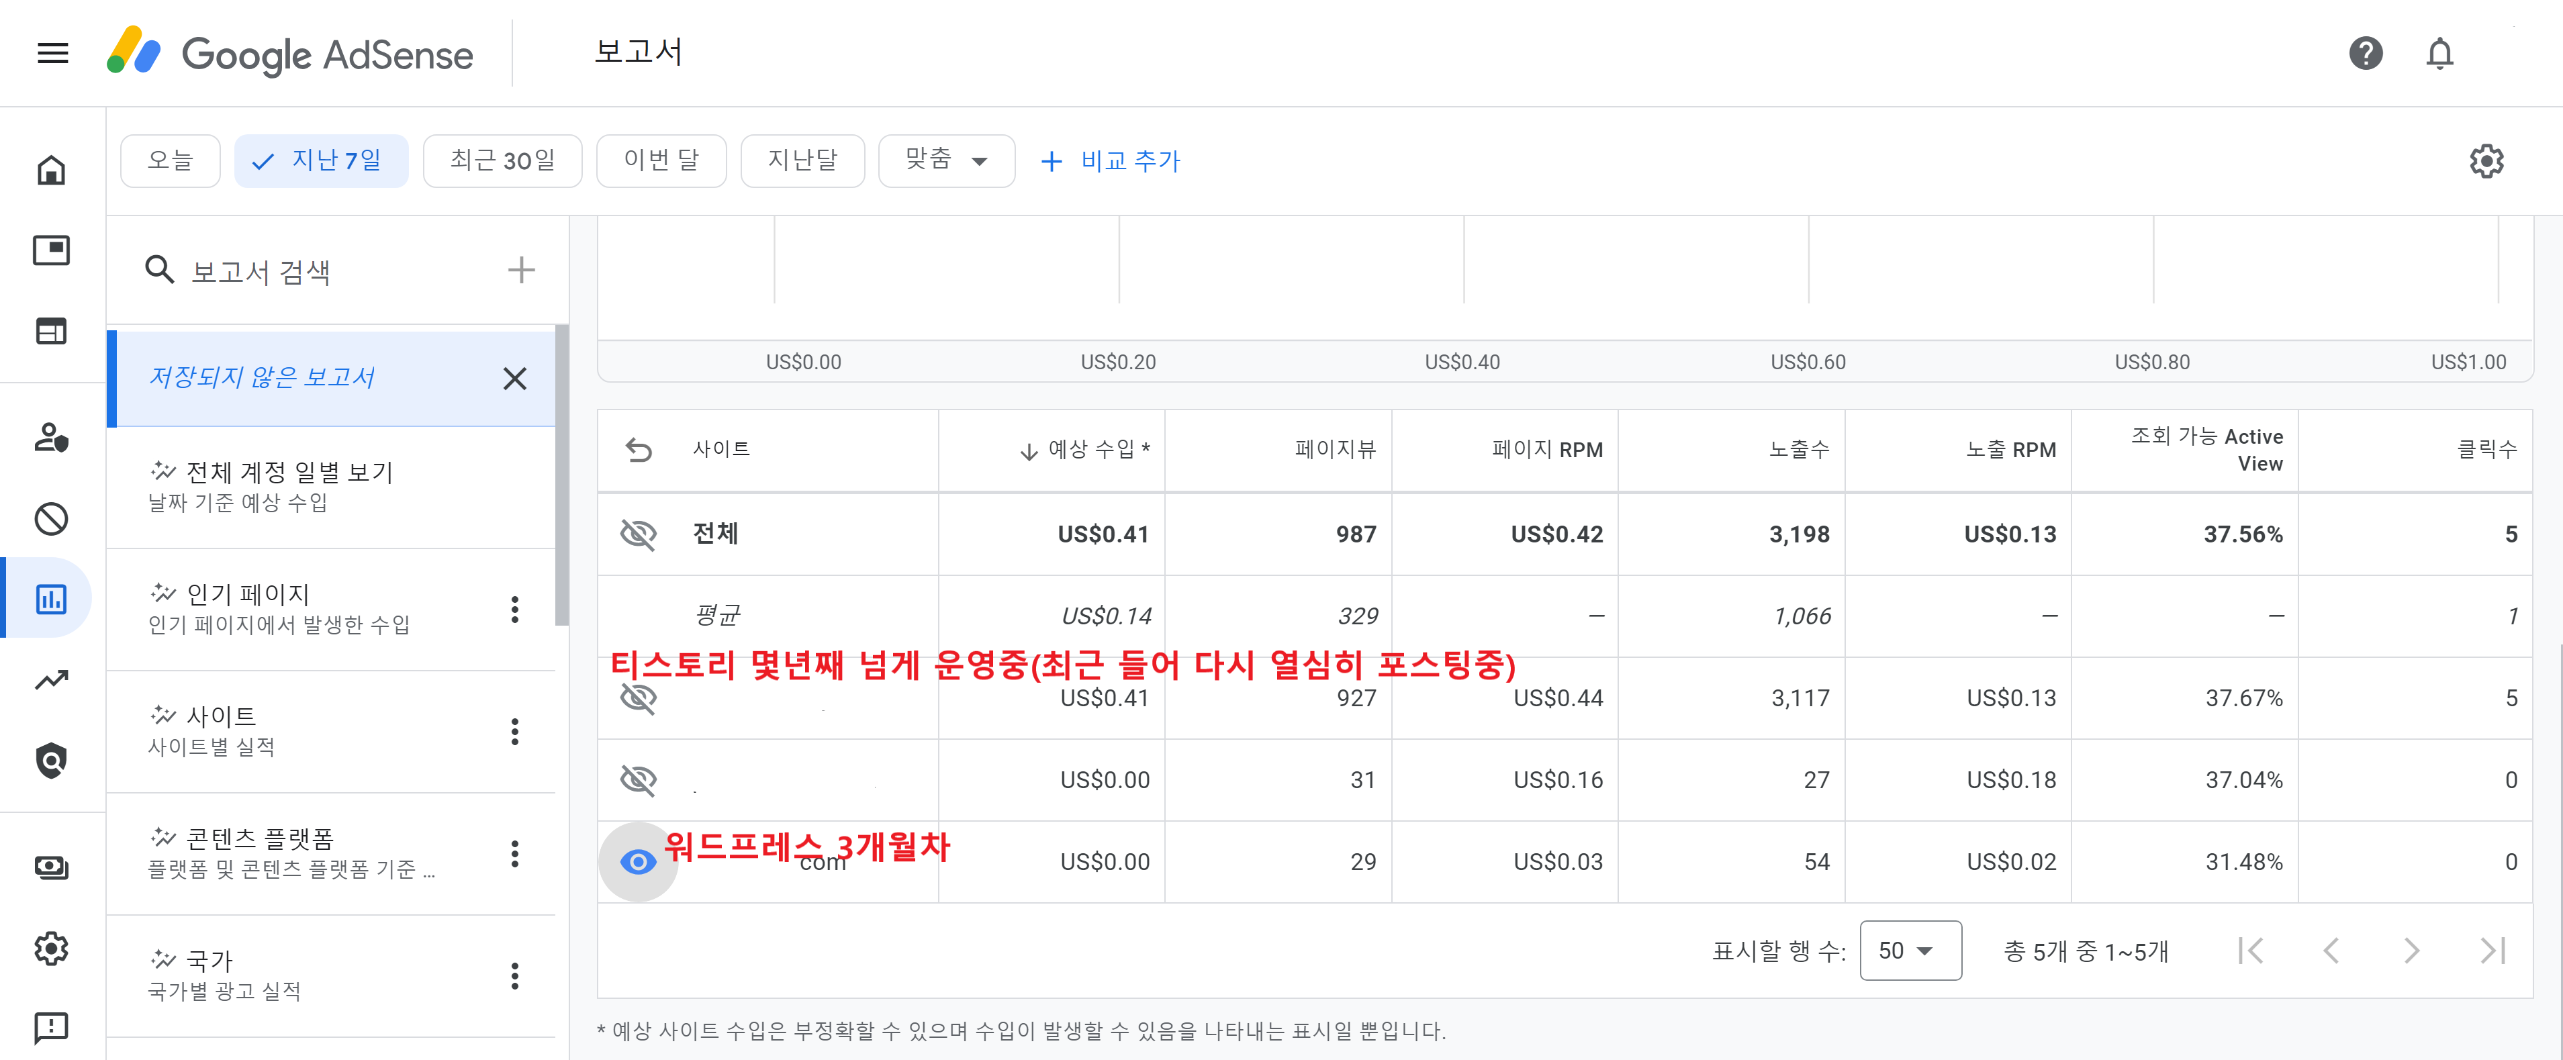Viewport: 2563px width, 1060px height.
Task: Open more options for 인기 페이지 report
Action: coord(514,610)
